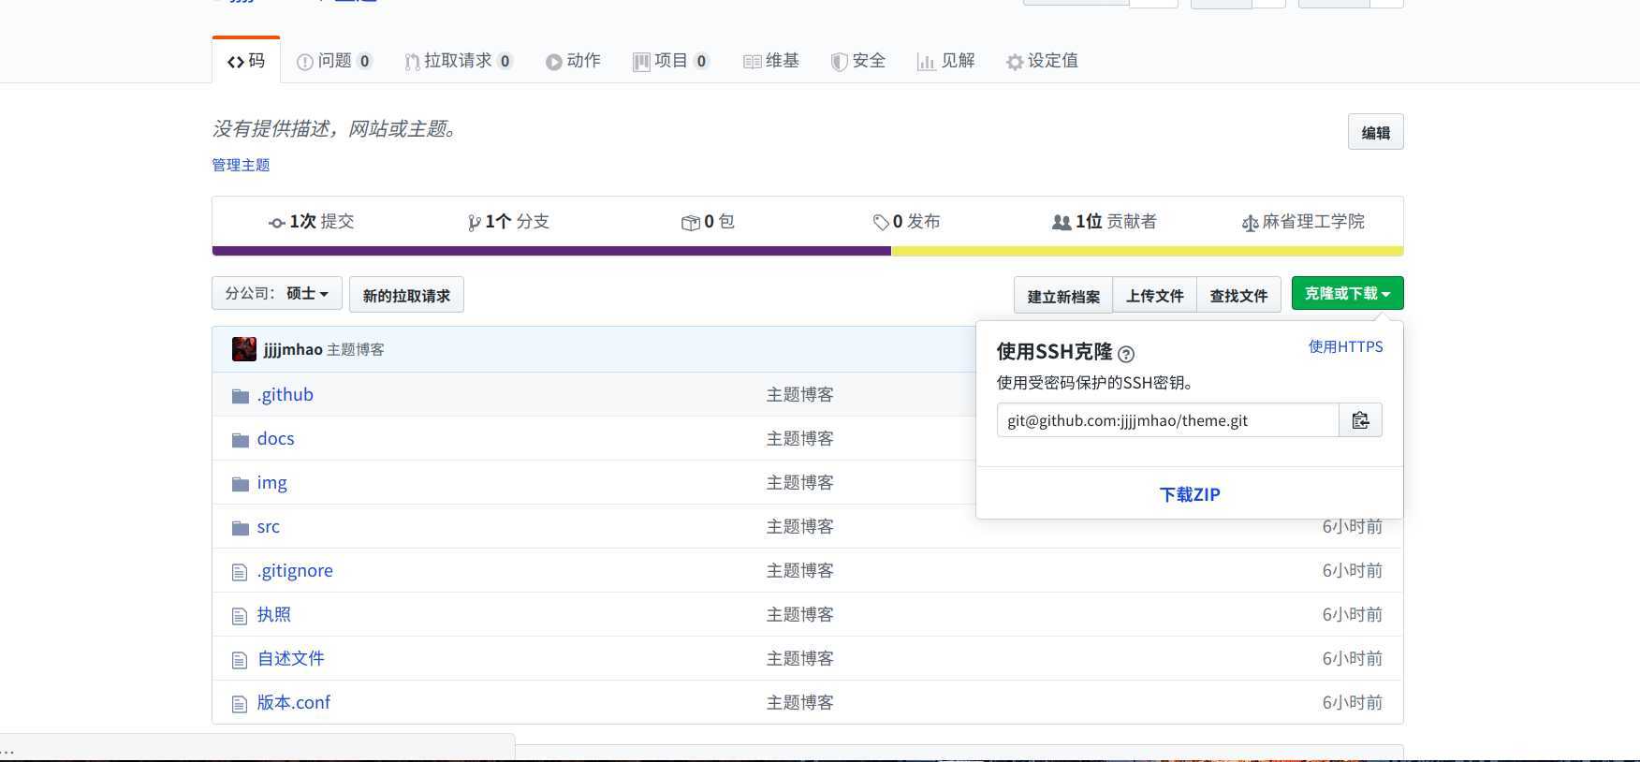Viewport: 1640px width, 762px height.
Task: Click the tag icon beside 0 发布
Action: (881, 223)
